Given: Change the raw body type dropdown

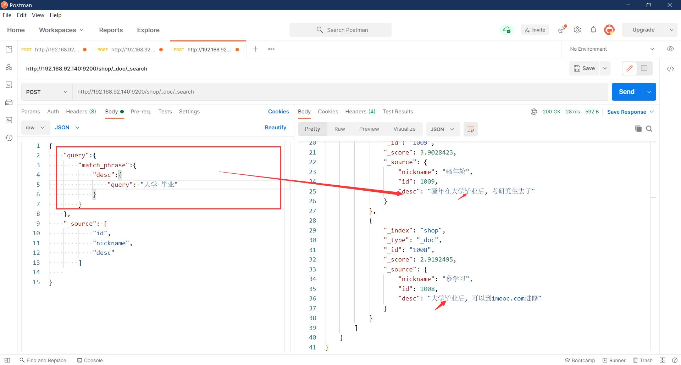Looking at the screenshot, I should (x=35, y=128).
